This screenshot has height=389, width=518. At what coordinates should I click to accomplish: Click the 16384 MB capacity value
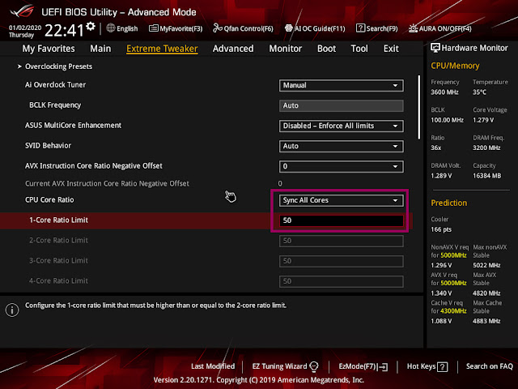pyautogui.click(x=486, y=176)
